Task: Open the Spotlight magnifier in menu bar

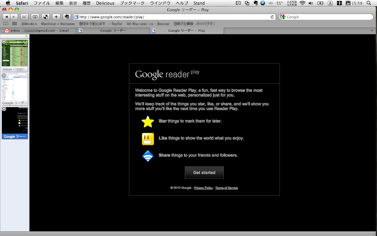Action: 369,3
